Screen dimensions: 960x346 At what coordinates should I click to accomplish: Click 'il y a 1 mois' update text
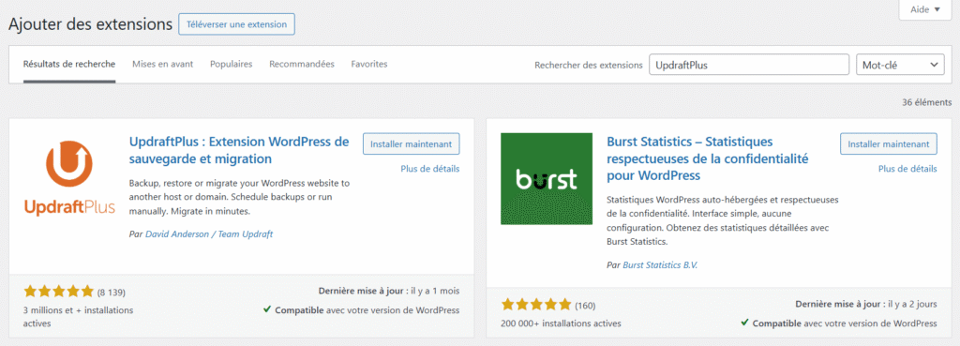click(436, 291)
